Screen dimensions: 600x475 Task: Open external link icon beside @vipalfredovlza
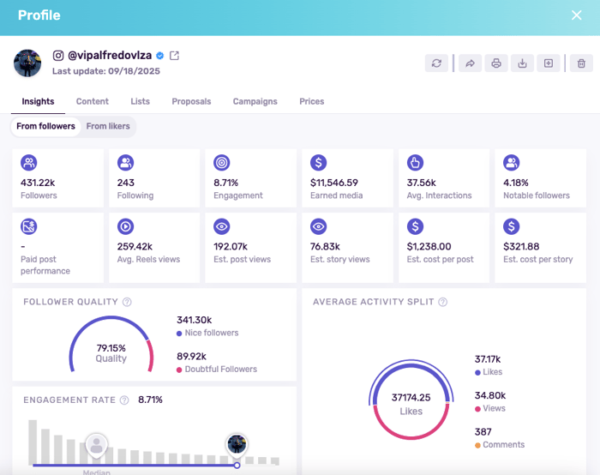[175, 56]
